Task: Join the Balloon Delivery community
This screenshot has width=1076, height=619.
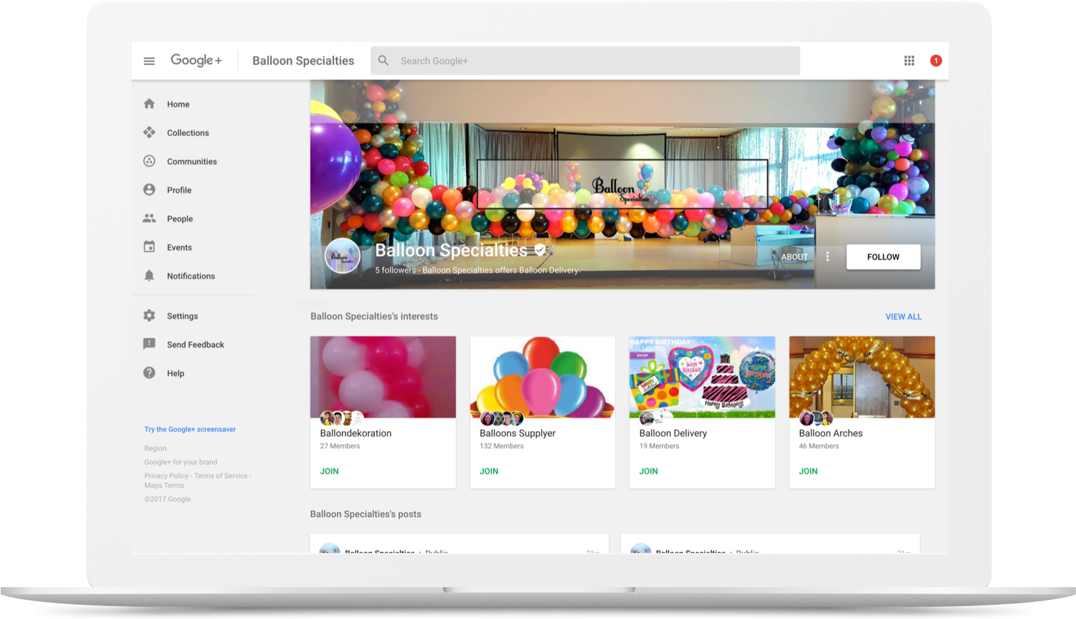Action: click(x=648, y=471)
